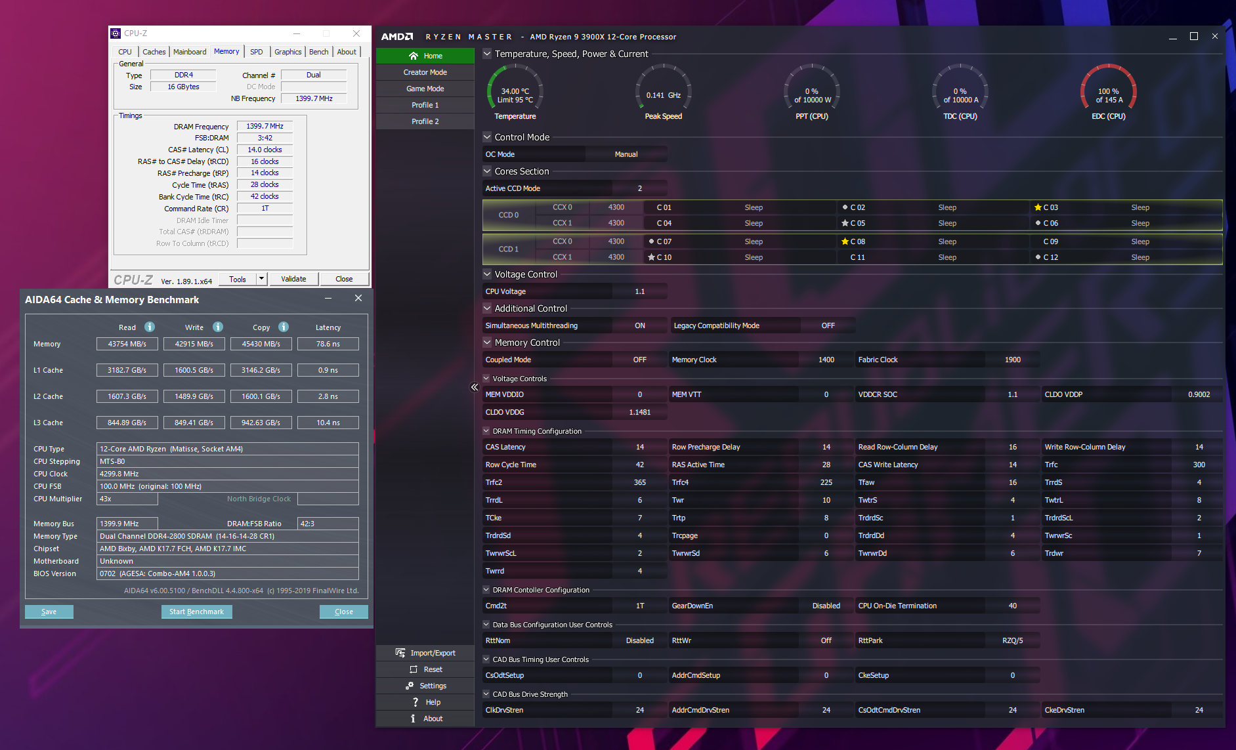This screenshot has width=1236, height=750.
Task: Toggle Coupled Mode OFF value
Action: point(640,360)
